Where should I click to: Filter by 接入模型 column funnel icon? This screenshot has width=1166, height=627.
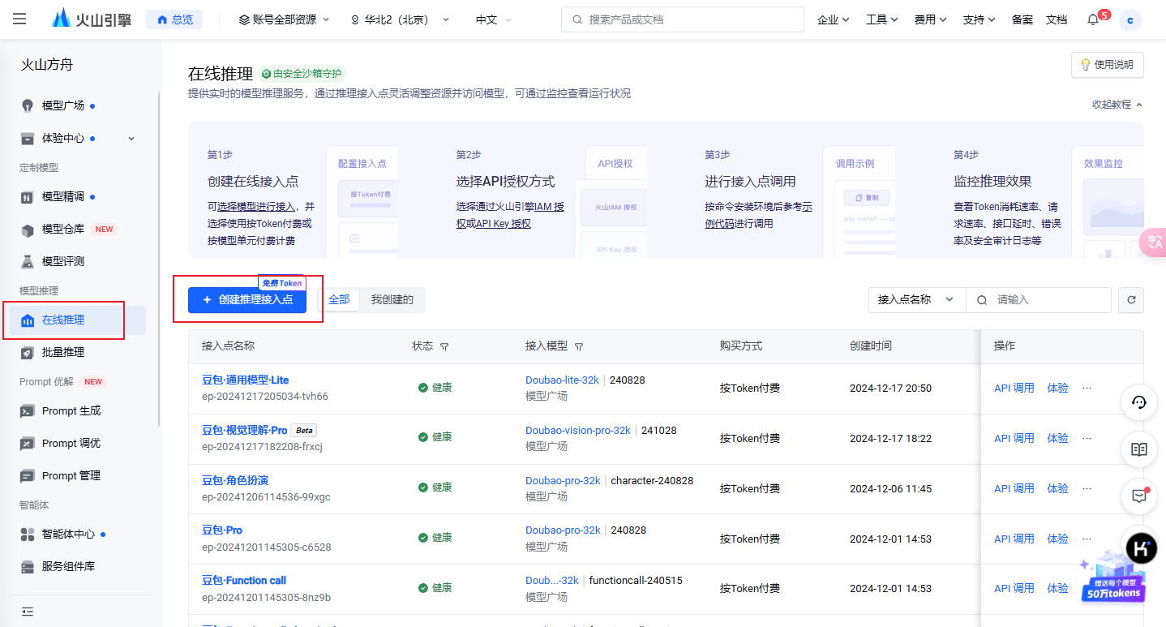click(579, 346)
